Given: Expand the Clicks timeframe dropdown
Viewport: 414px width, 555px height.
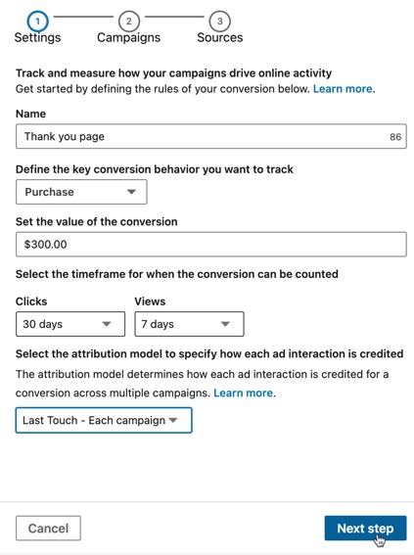Looking at the screenshot, I should (x=70, y=324).
